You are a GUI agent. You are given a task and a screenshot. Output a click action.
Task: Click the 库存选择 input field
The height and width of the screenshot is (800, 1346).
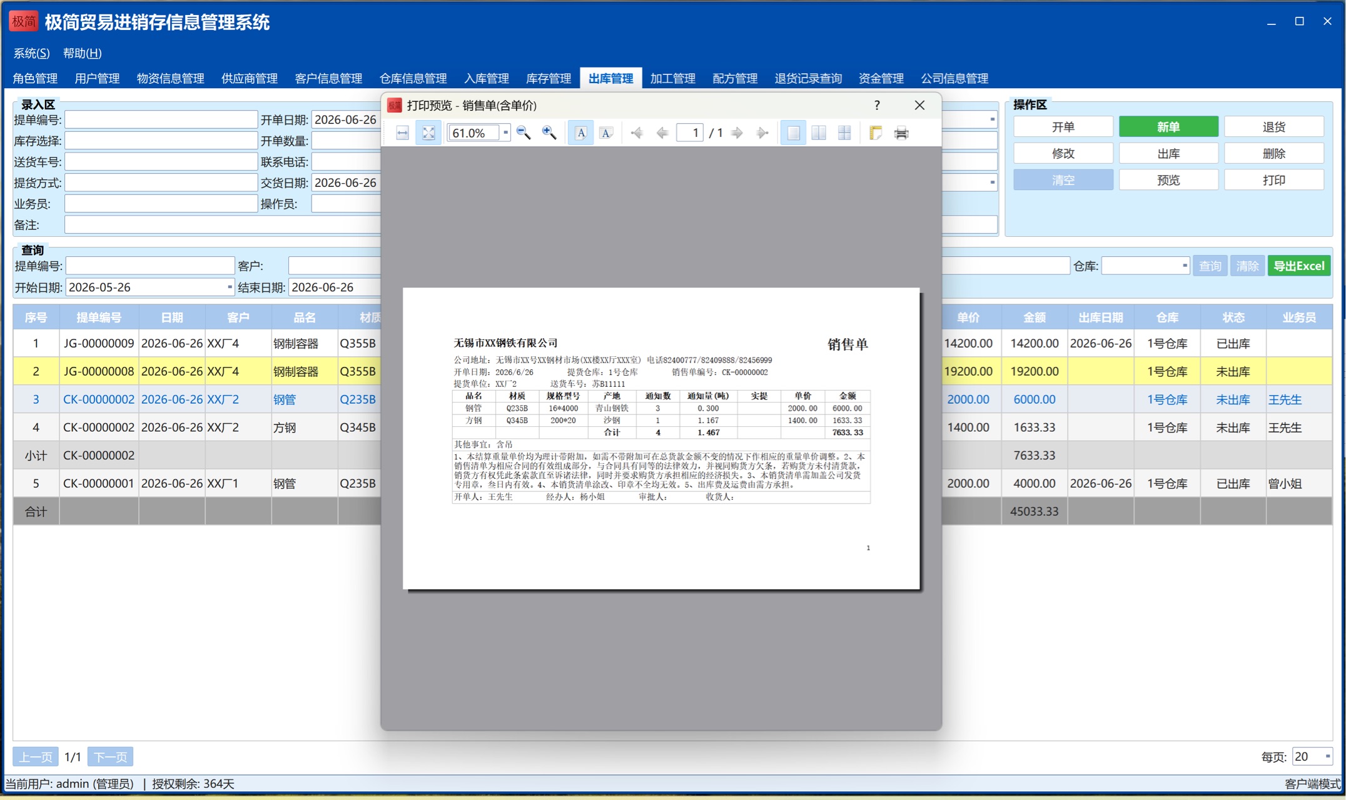161,141
